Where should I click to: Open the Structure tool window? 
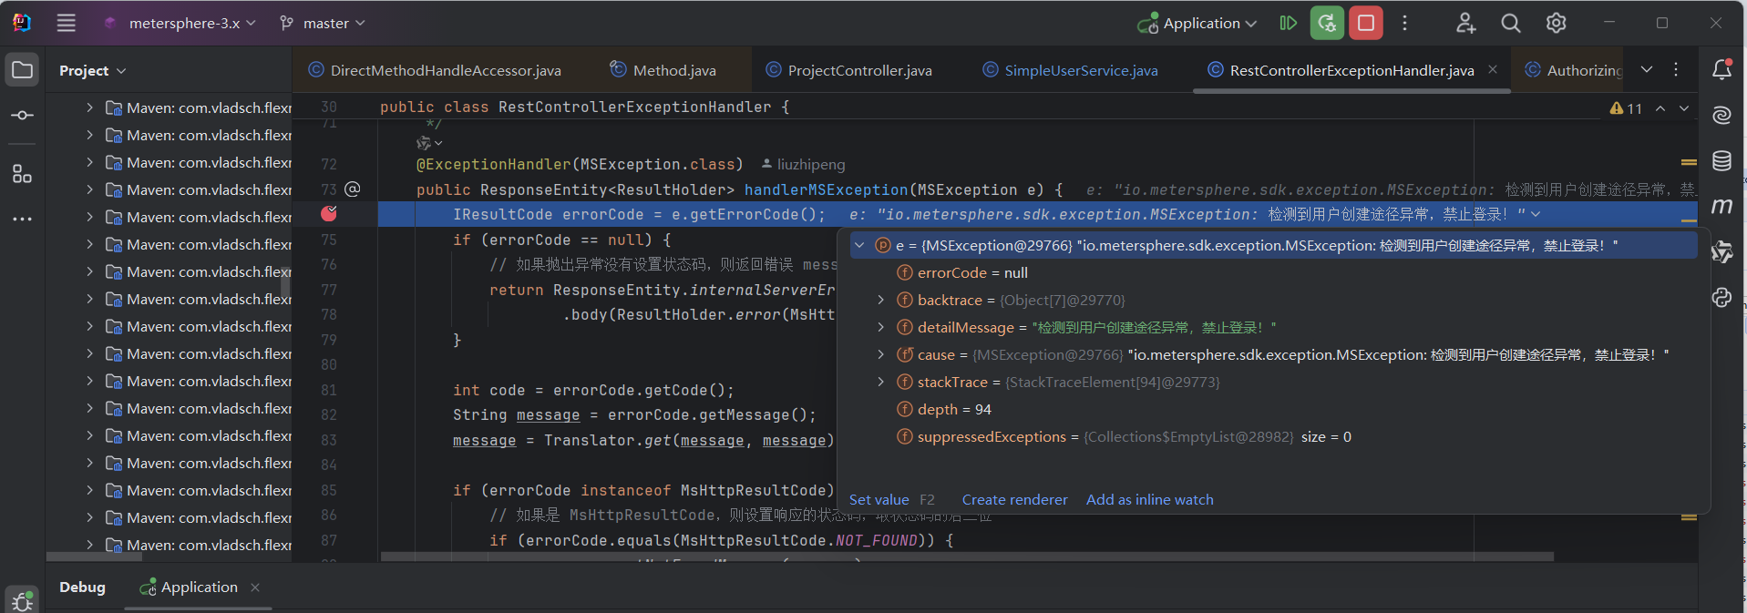[23, 173]
